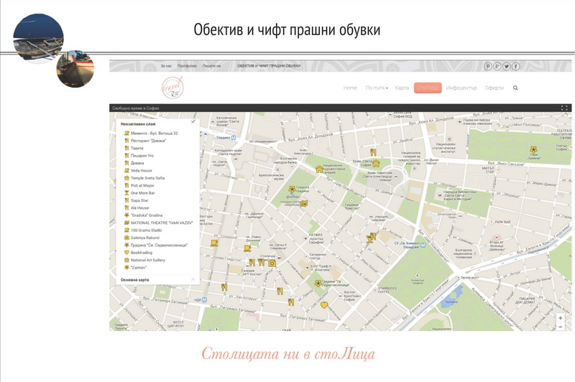The width and height of the screenshot is (575, 382).
Task: Click the travel logo
Action: [x=172, y=86]
